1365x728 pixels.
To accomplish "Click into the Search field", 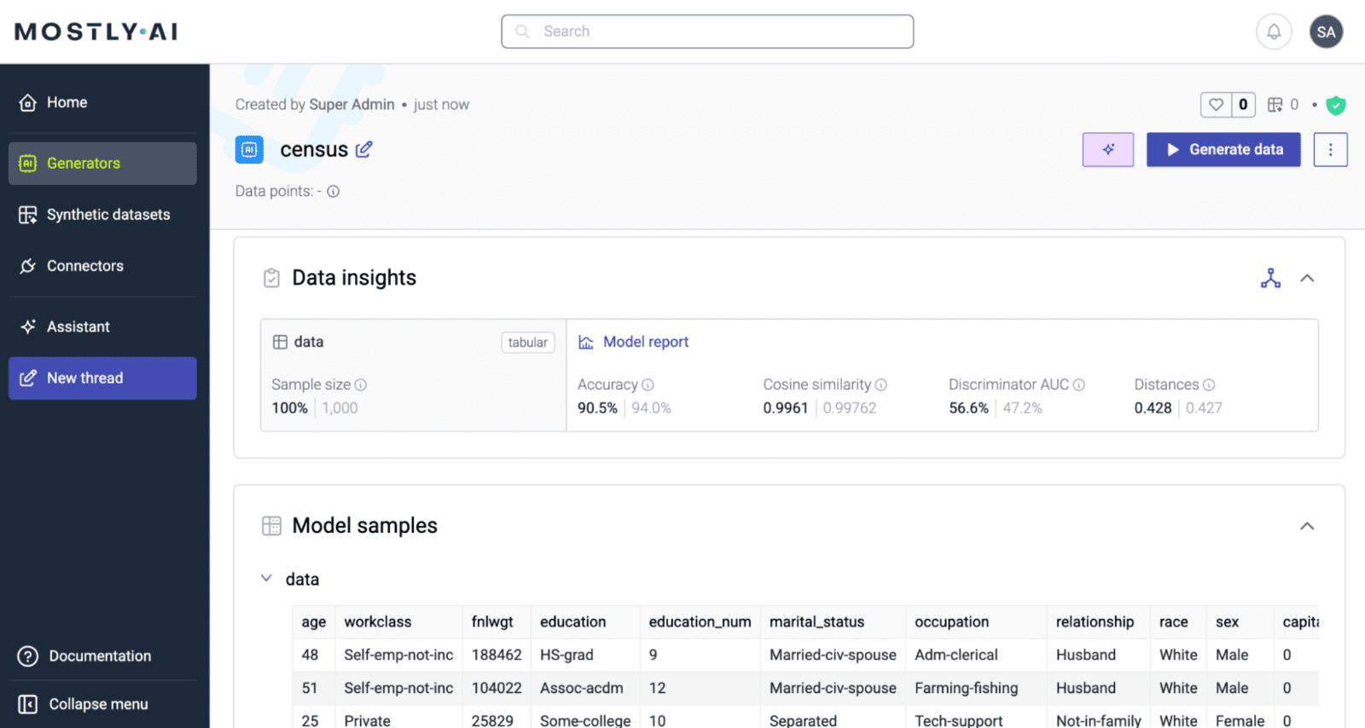I will 707,32.
